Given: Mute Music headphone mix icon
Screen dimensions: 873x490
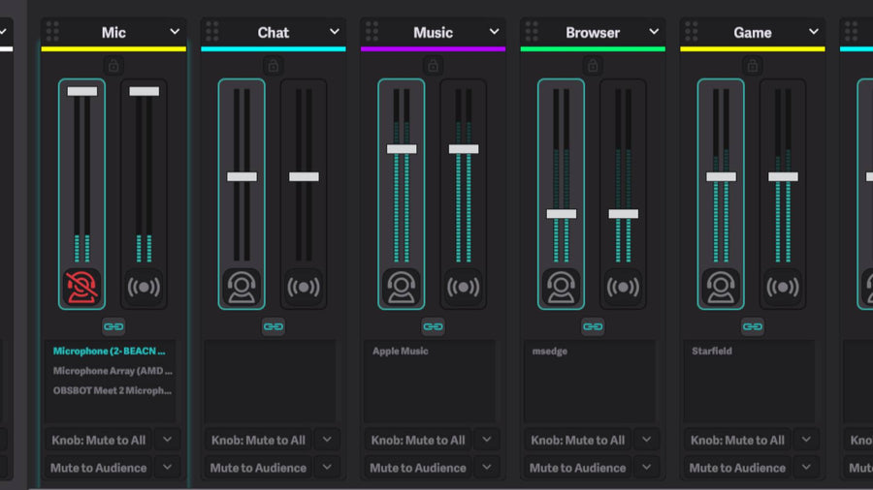Looking at the screenshot, I should point(402,288).
